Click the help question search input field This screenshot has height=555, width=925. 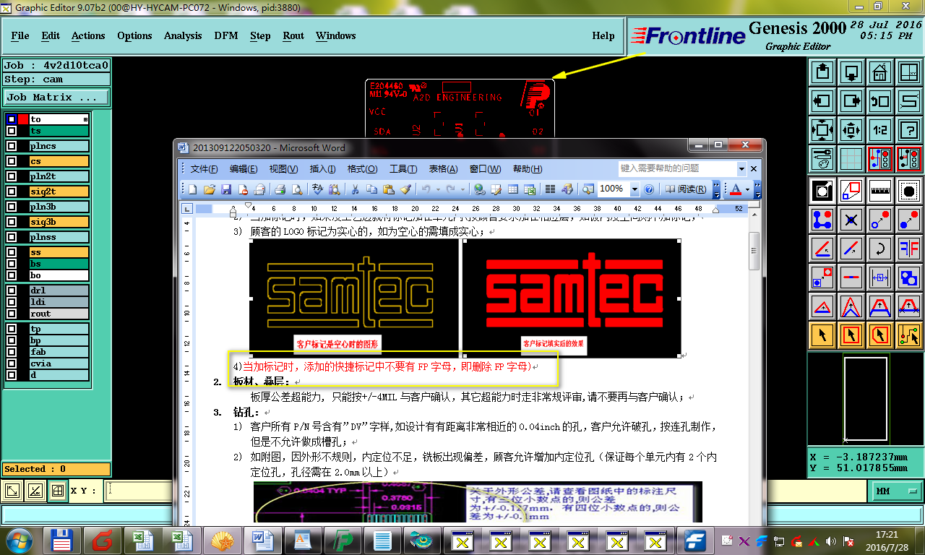point(676,168)
